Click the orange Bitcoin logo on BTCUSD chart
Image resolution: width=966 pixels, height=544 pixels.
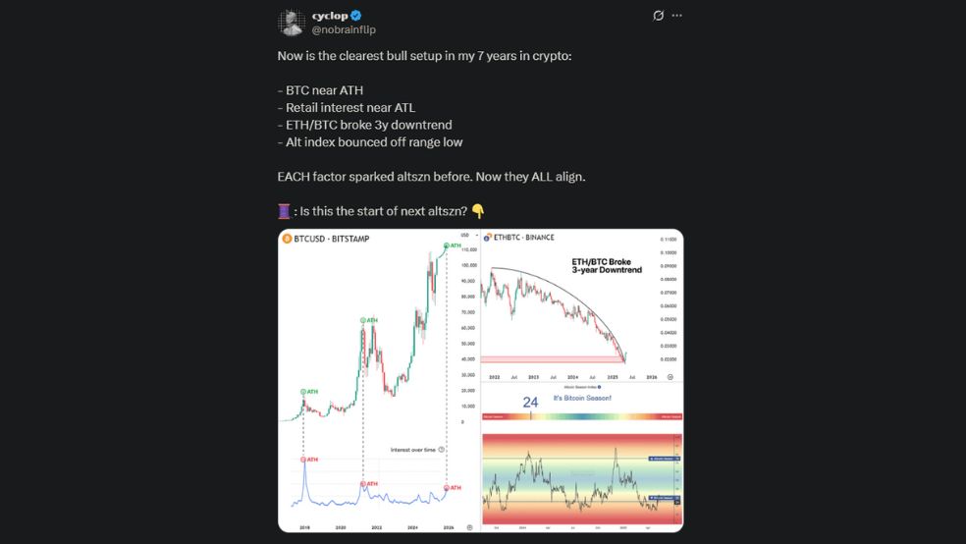(x=287, y=239)
